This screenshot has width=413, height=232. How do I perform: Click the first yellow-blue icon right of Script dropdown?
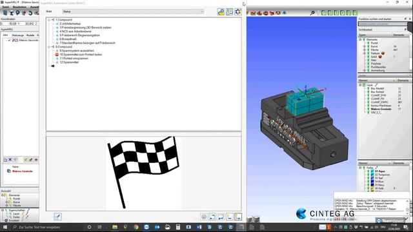[221, 12]
